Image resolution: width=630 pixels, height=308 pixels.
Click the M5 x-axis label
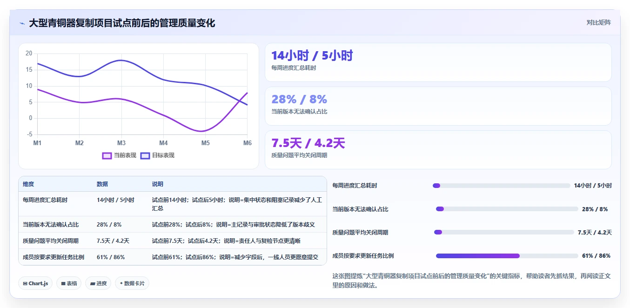[x=205, y=143]
